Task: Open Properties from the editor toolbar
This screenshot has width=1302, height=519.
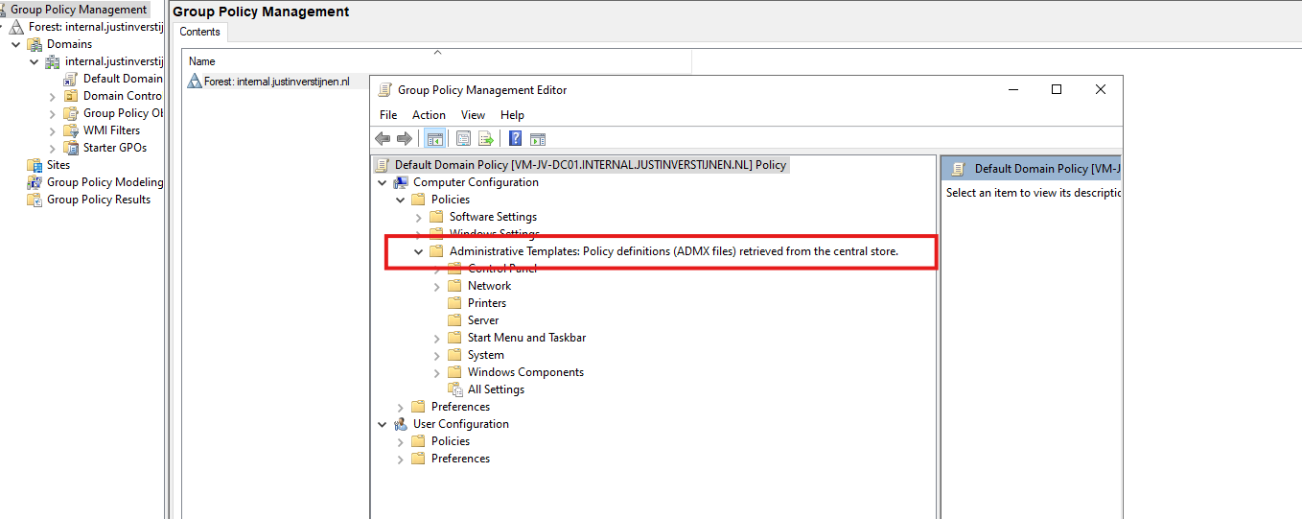Action: [464, 138]
